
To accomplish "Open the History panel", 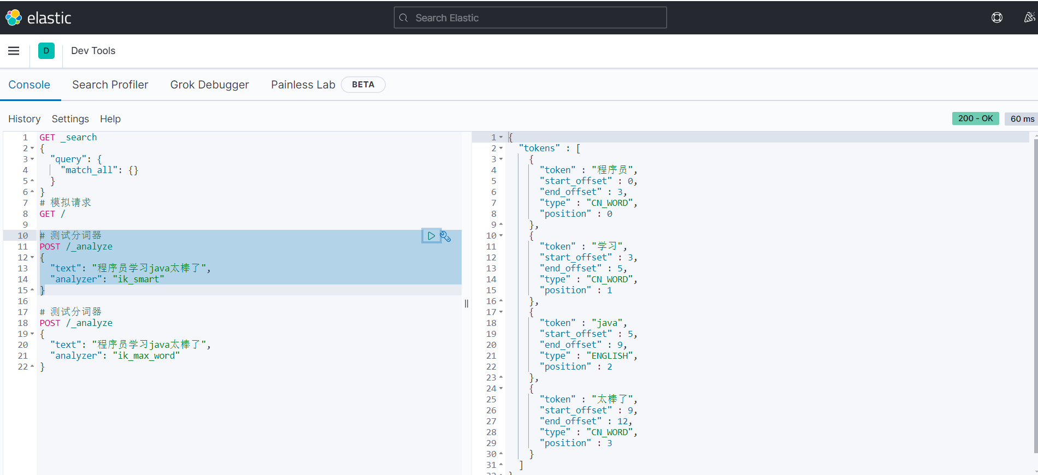I will click(x=24, y=119).
